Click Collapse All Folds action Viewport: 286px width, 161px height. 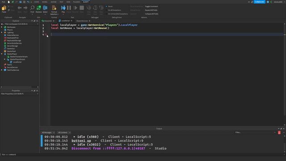pyautogui.click(x=151, y=14)
